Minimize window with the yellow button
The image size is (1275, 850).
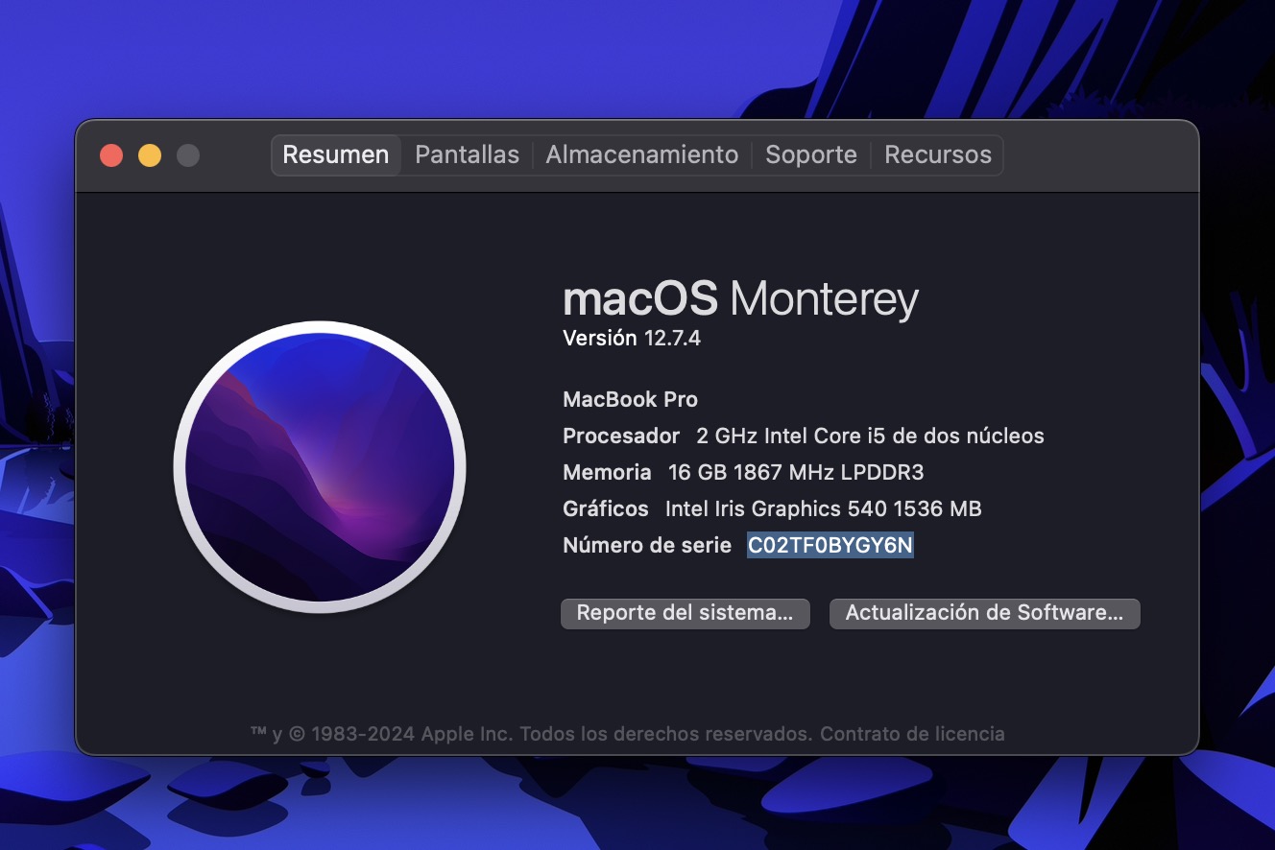(x=150, y=155)
